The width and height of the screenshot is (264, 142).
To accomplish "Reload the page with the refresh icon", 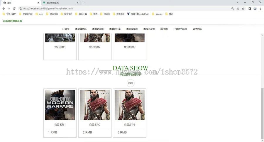I will click(14, 9).
